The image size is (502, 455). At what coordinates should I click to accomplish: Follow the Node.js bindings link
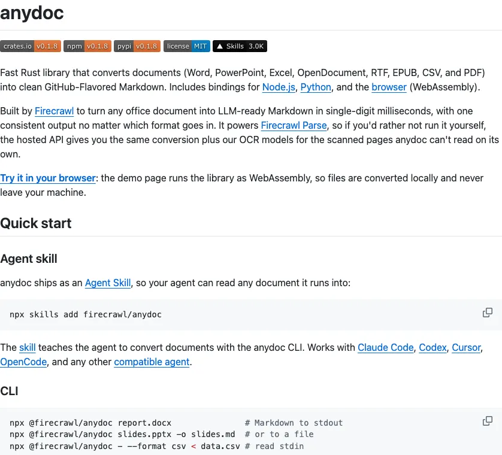click(279, 87)
